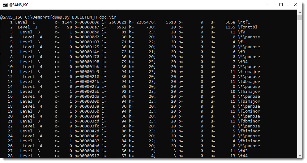Click the \fbimajor entry text

[x=249, y=101]
